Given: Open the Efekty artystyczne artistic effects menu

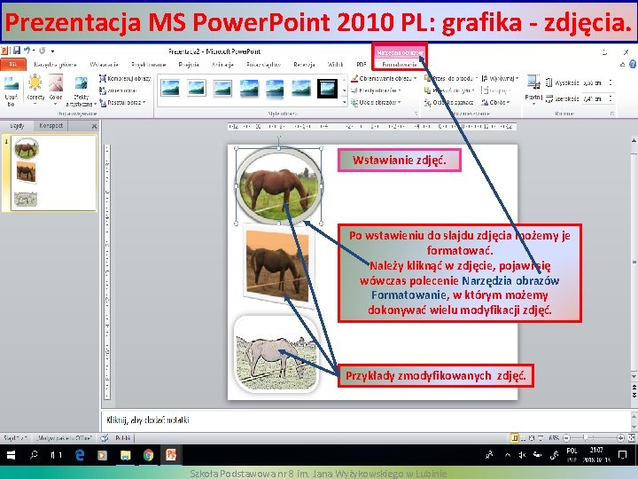Looking at the screenshot, I should (x=82, y=91).
